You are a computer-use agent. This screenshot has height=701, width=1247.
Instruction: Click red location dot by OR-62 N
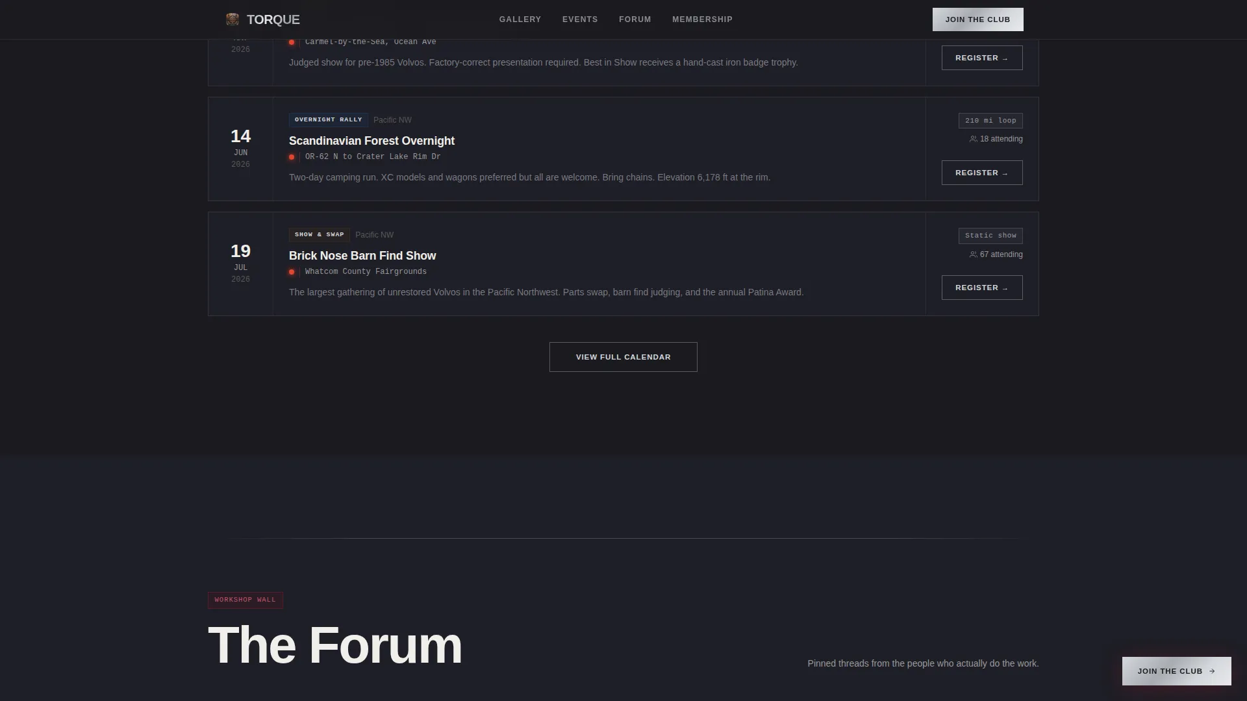click(x=292, y=157)
